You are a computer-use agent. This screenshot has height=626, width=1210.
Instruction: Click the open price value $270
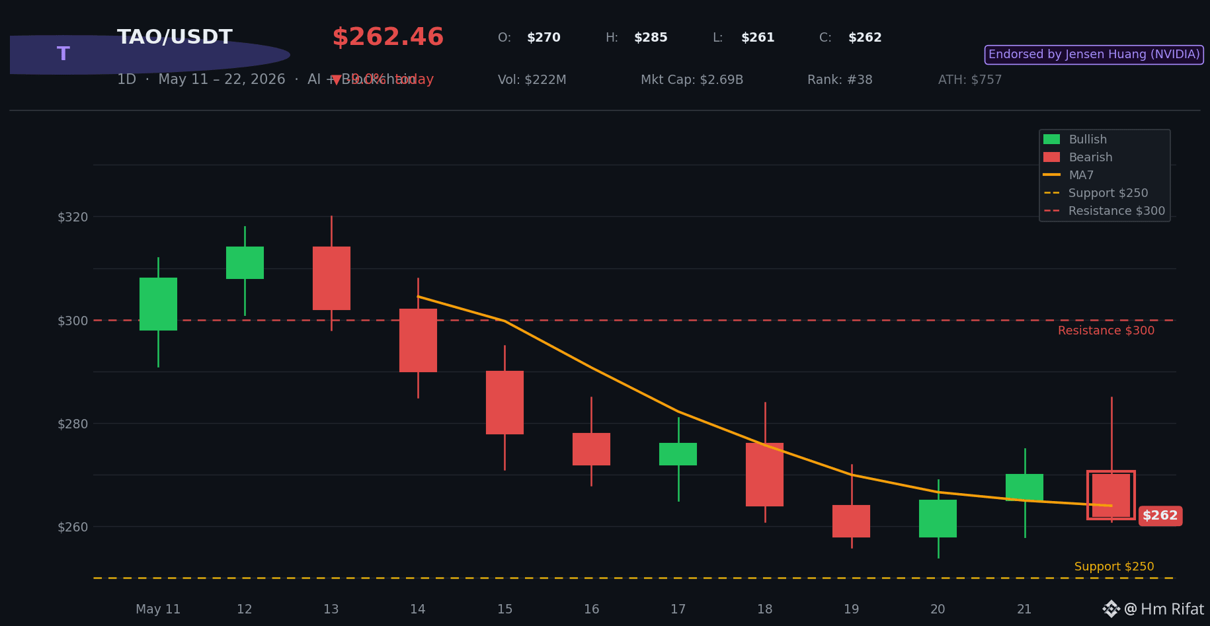coord(544,38)
